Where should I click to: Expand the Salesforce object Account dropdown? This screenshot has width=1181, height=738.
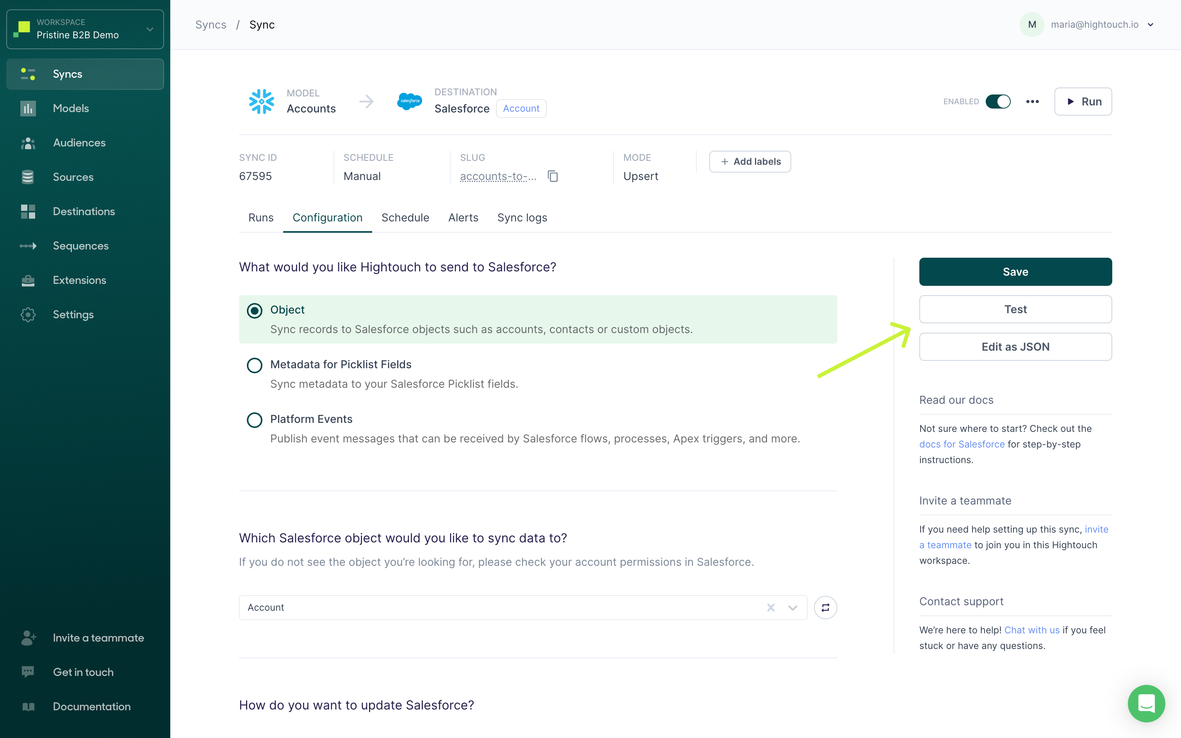tap(792, 607)
